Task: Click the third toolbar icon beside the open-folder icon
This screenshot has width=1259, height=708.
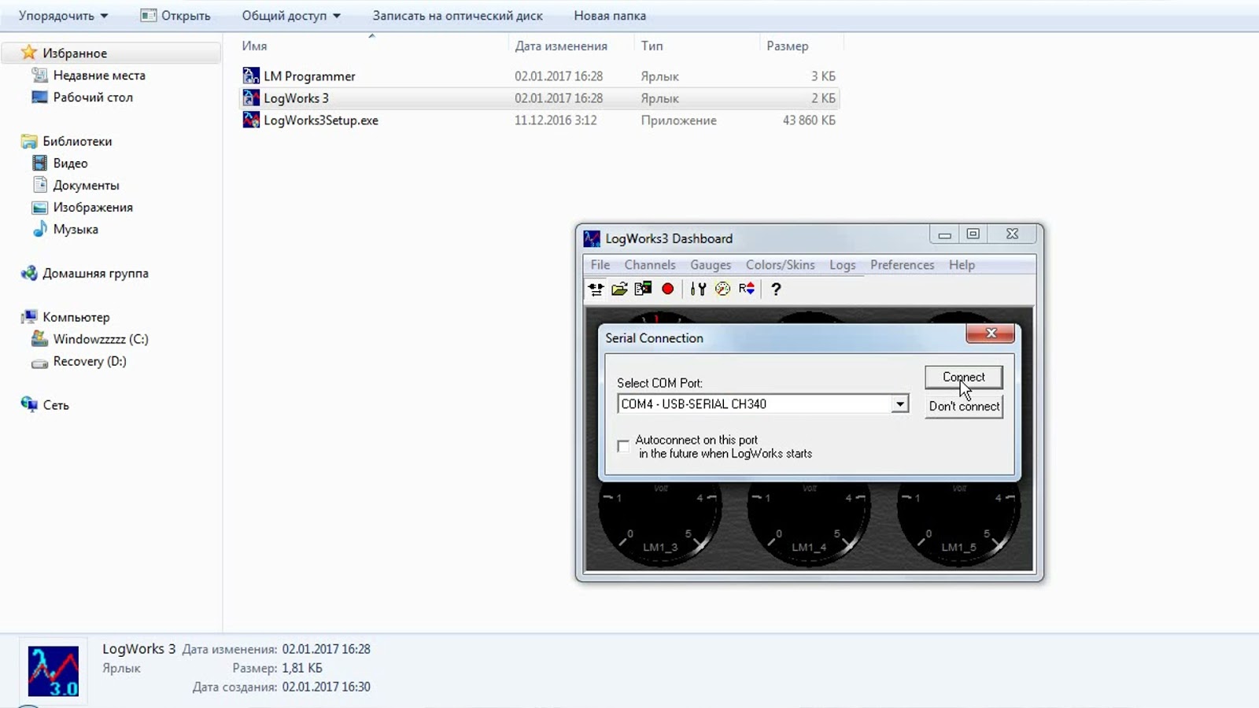Action: coord(643,289)
